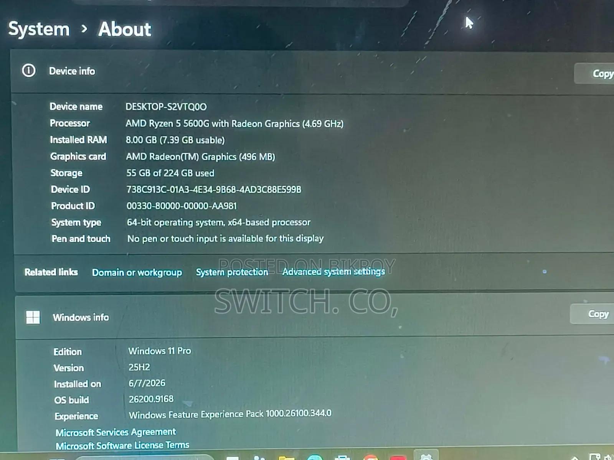Click the Experience label
614x460 pixels.
[76, 416]
